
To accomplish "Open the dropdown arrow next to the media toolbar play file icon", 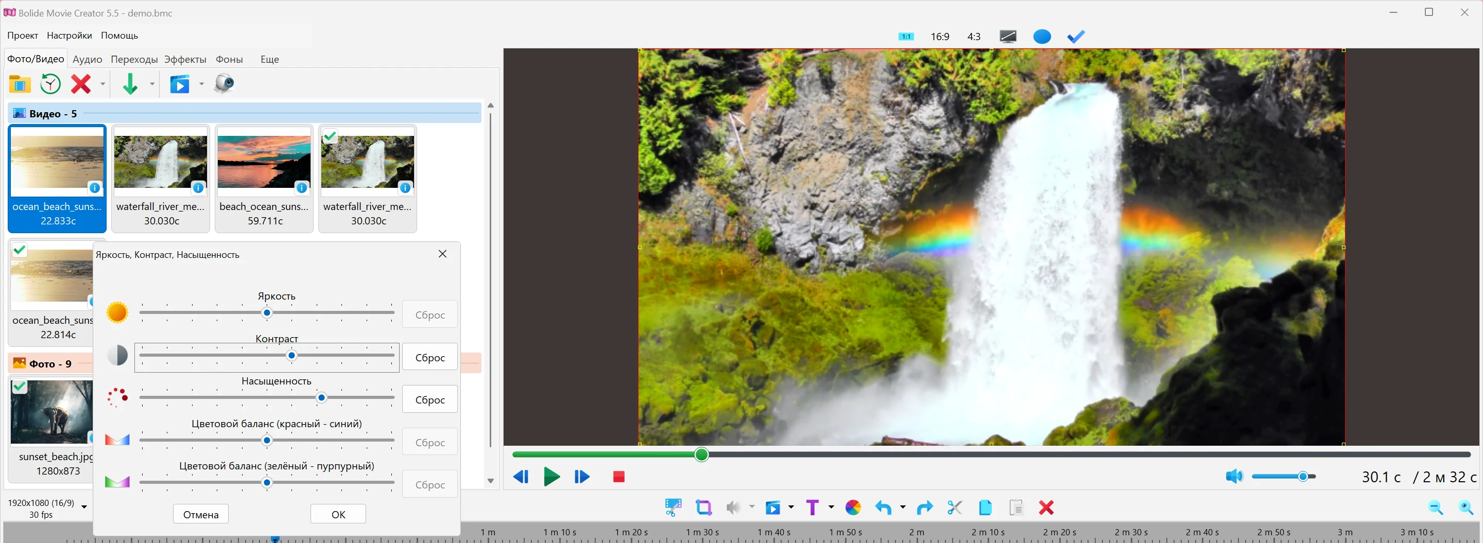I will (201, 84).
